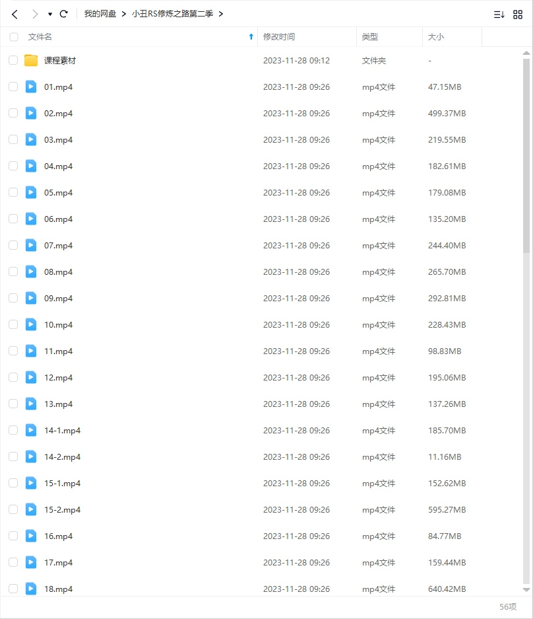Click the back navigation arrow
The width and height of the screenshot is (533, 619).
[x=15, y=14]
